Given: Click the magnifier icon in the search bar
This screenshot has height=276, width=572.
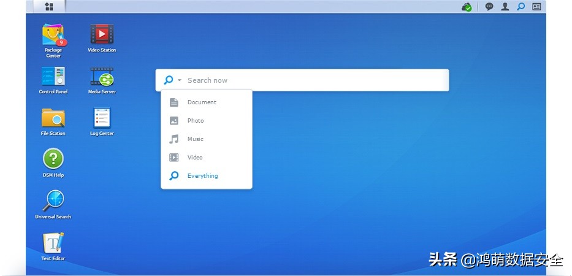Looking at the screenshot, I should [x=168, y=80].
